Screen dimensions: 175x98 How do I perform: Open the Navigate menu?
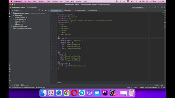click(42, 1)
